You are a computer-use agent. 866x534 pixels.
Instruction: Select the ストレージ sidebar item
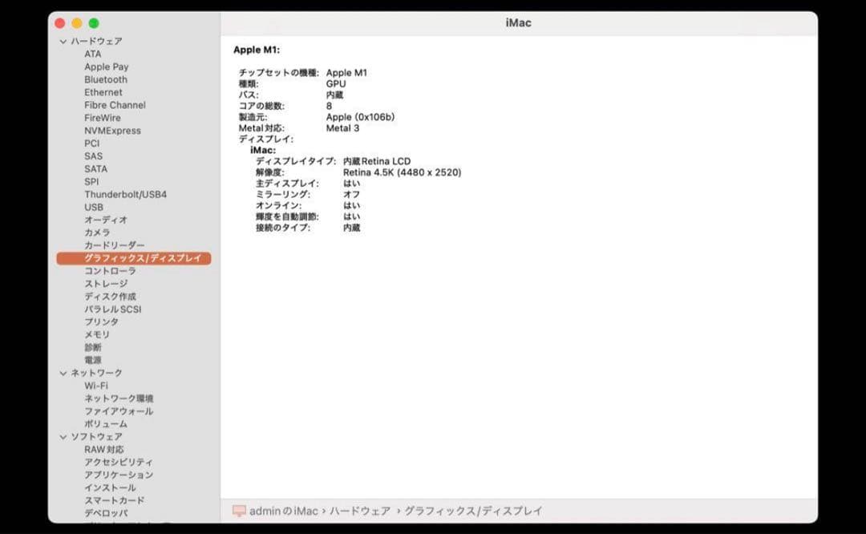coord(106,284)
